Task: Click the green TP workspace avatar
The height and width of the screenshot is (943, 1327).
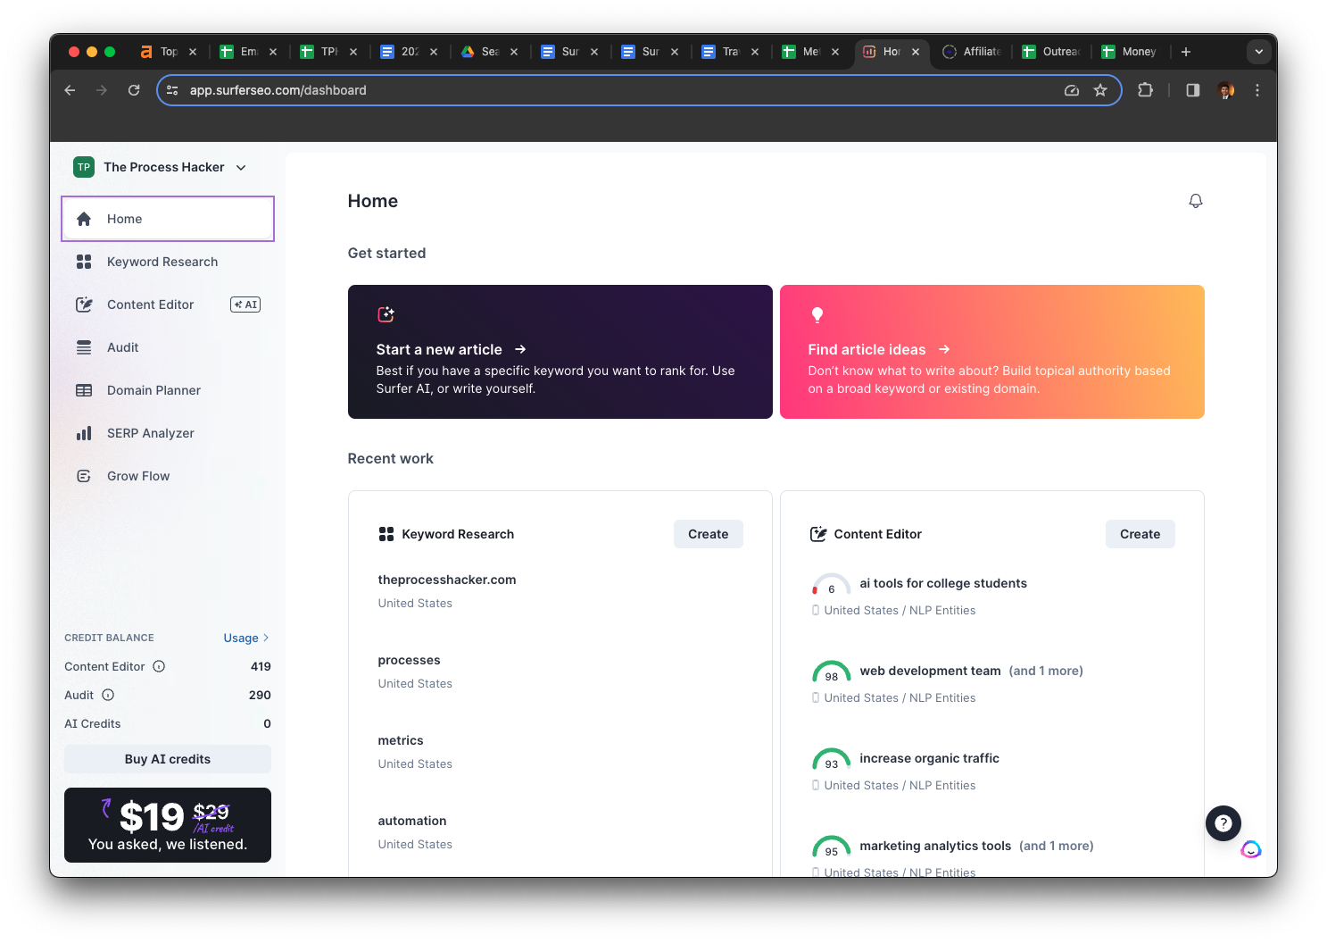Action: [84, 167]
